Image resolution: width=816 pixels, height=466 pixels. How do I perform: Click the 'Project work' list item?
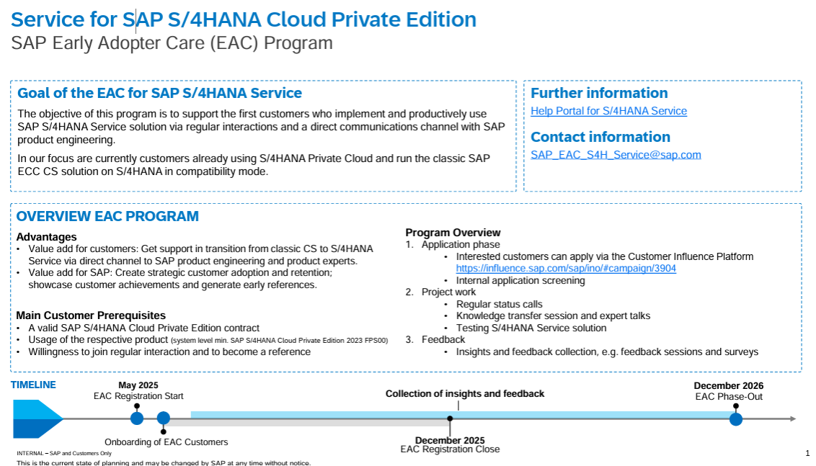pos(448,292)
